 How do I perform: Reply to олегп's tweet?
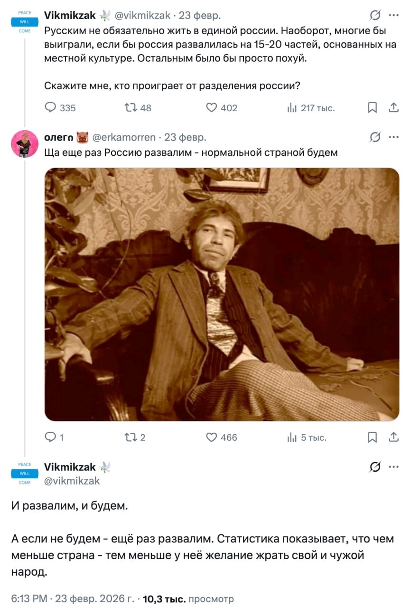point(51,437)
